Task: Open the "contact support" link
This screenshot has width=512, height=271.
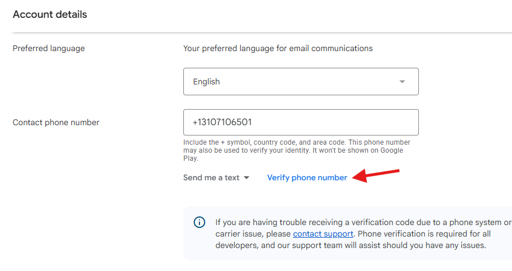Action: point(323,234)
